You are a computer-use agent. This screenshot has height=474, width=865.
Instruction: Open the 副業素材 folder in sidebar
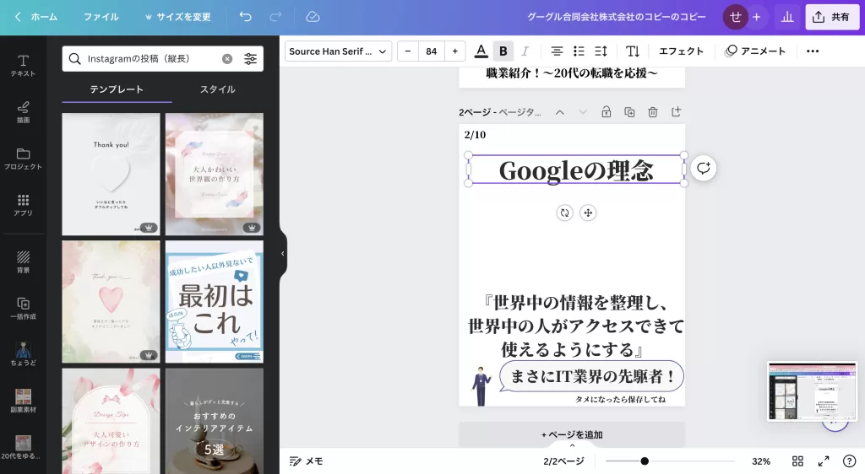(x=23, y=401)
